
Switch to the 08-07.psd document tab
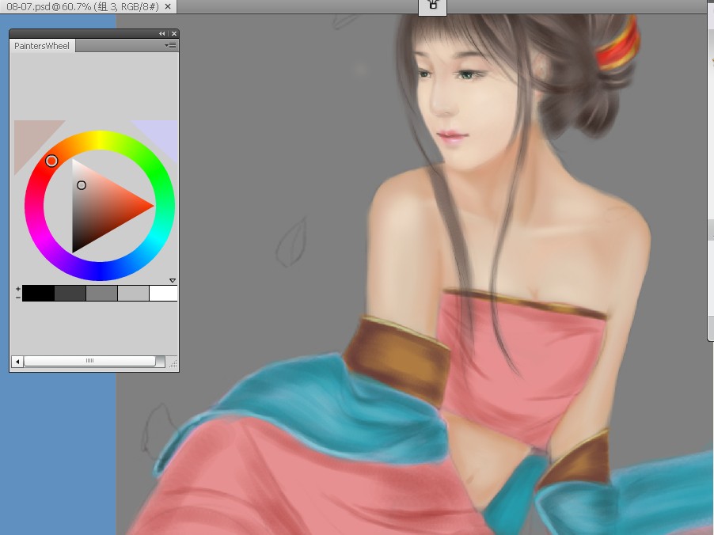(82, 7)
